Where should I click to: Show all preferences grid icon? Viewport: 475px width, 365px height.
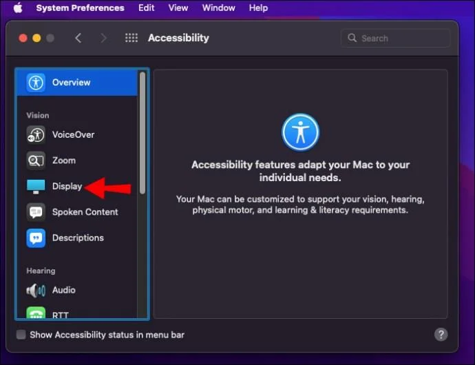tap(131, 38)
